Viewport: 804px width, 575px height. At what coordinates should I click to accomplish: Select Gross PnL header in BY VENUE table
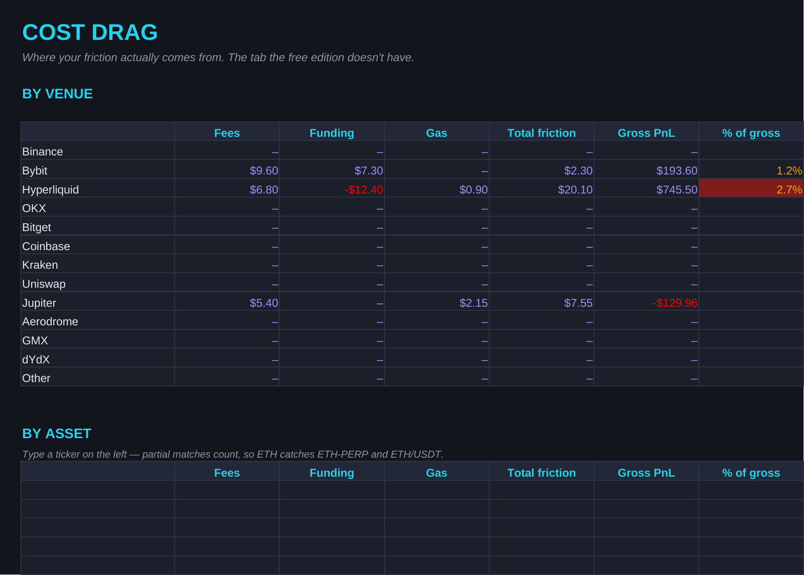[x=646, y=133]
